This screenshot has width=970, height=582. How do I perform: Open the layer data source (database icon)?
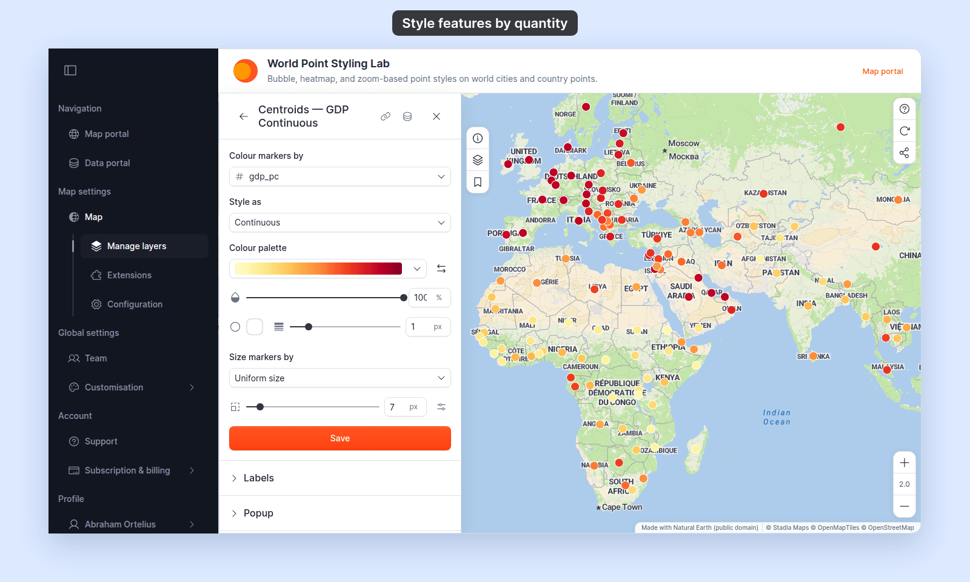click(x=407, y=116)
